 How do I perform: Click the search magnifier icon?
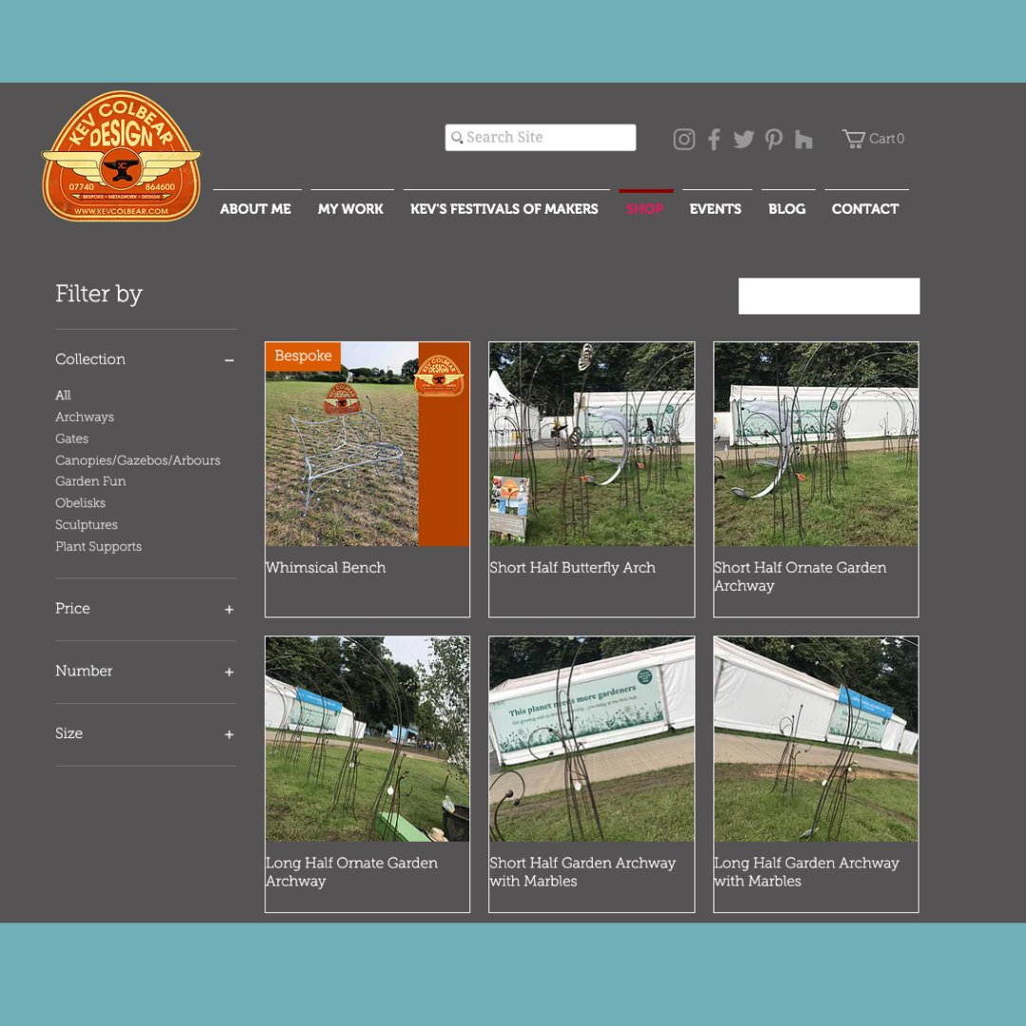[x=457, y=138]
